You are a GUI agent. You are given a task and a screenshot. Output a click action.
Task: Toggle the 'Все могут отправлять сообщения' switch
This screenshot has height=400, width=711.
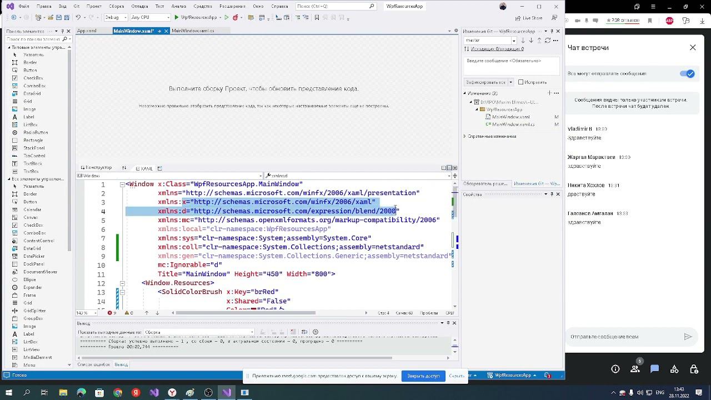pyautogui.click(x=687, y=74)
